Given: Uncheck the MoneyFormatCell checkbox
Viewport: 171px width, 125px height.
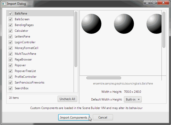Looking at the screenshot, I should point(11,48).
